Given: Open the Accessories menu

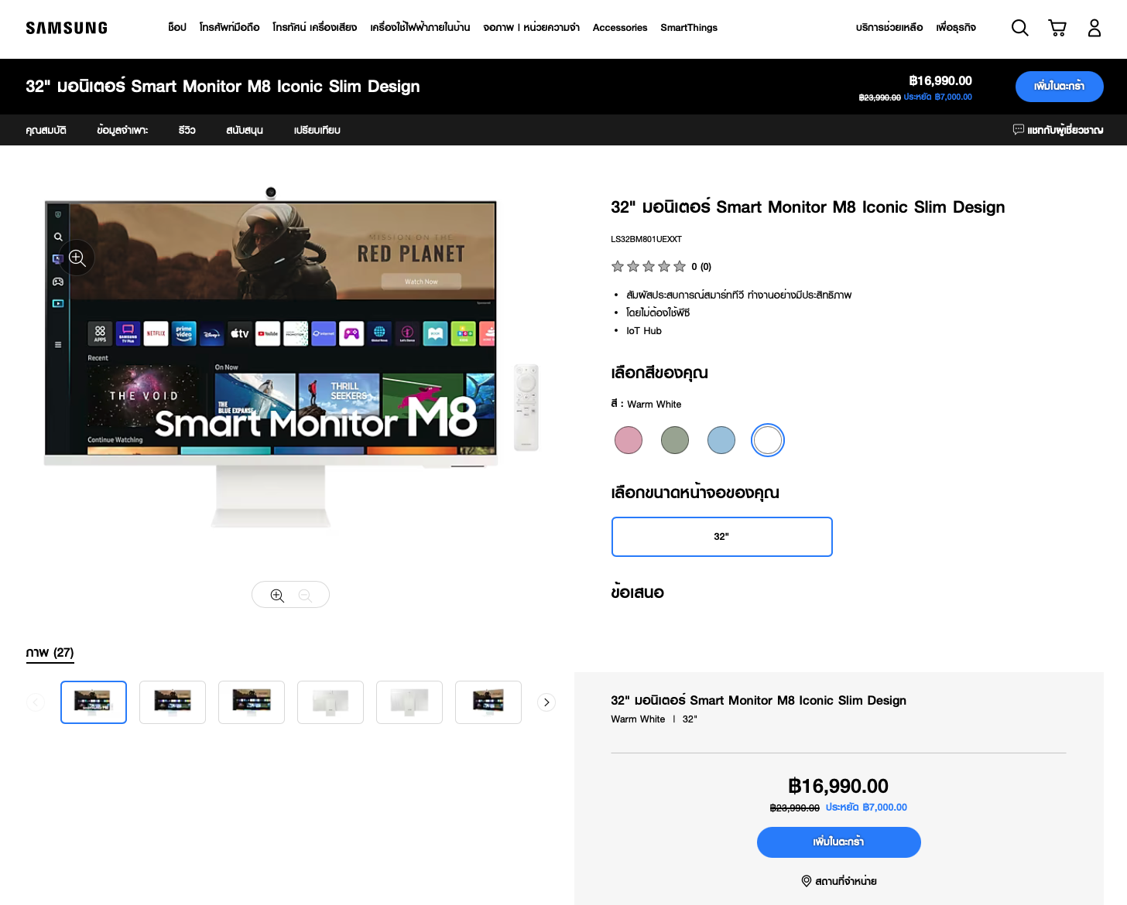Looking at the screenshot, I should (x=619, y=28).
